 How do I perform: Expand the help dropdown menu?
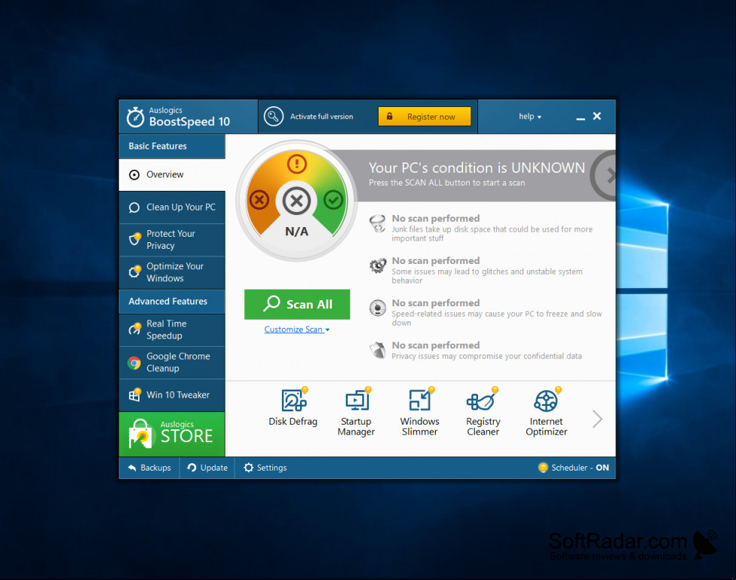[530, 116]
